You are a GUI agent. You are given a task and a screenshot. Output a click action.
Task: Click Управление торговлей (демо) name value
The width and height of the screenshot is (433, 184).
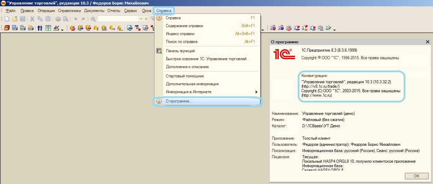[328, 113]
